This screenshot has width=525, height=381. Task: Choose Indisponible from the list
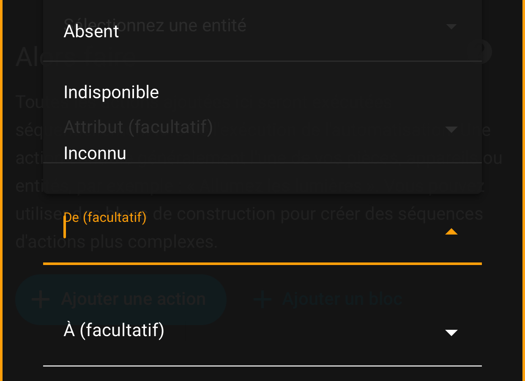tap(111, 92)
